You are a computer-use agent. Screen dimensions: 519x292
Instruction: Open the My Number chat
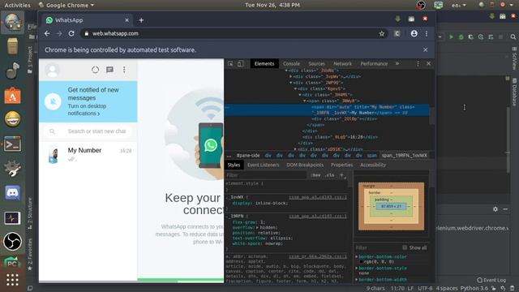coord(88,155)
